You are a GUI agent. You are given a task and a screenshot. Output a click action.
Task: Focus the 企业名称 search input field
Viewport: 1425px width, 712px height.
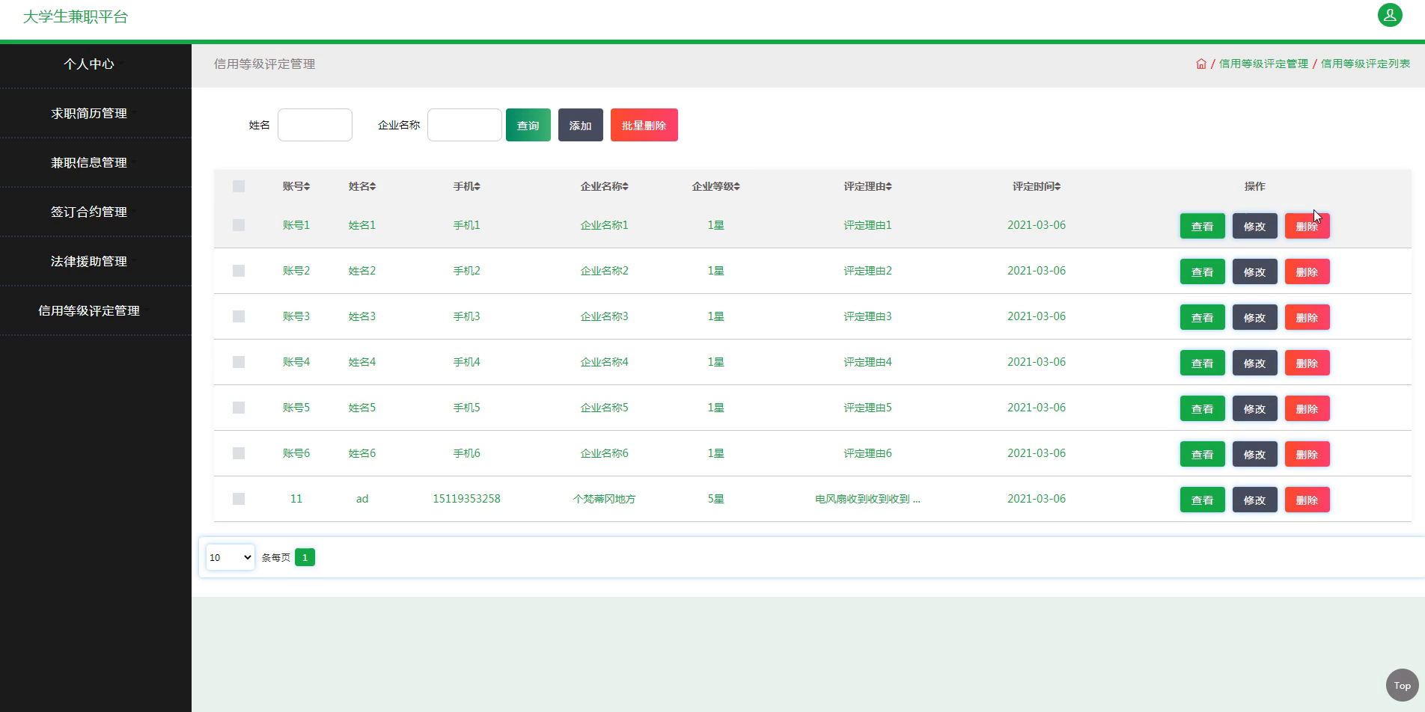(465, 125)
